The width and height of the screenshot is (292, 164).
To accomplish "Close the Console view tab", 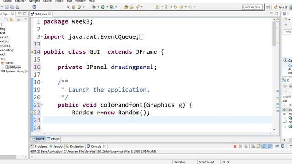I will click(104, 146).
